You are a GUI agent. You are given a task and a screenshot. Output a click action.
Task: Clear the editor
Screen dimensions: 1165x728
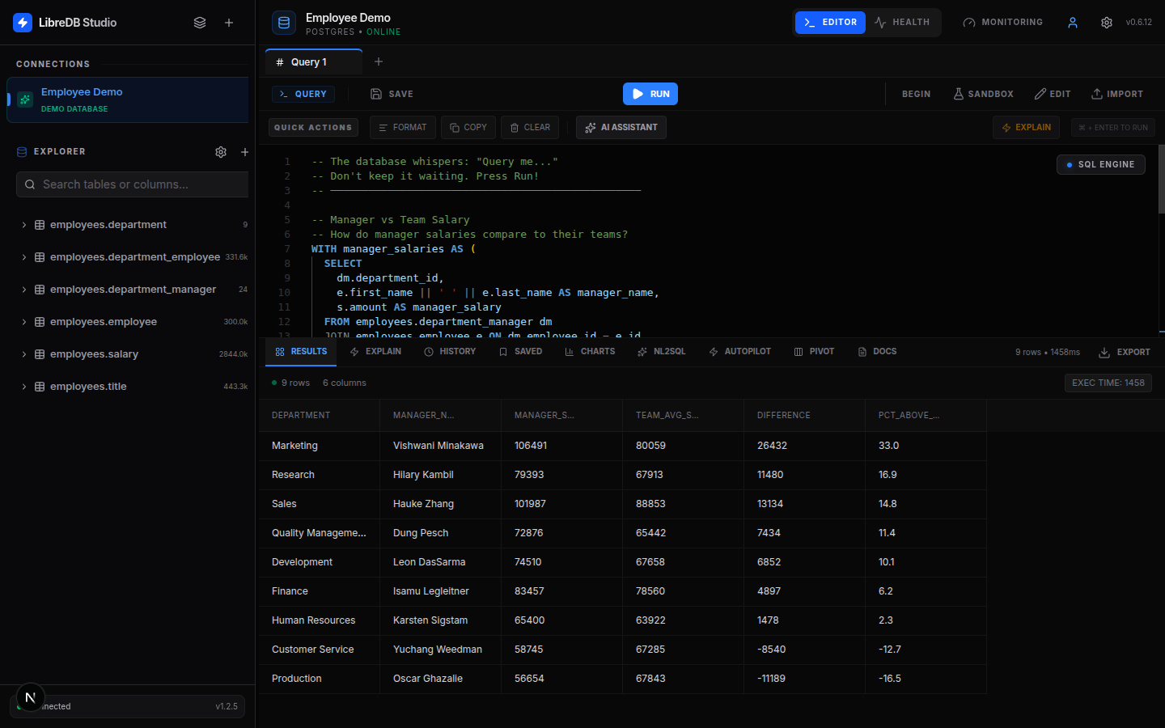click(530, 128)
